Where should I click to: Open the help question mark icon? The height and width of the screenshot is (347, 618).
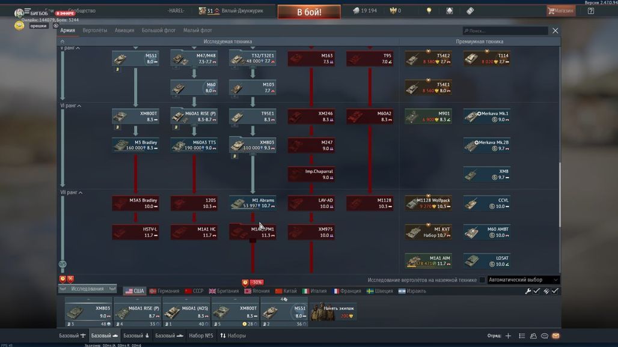coord(591,11)
